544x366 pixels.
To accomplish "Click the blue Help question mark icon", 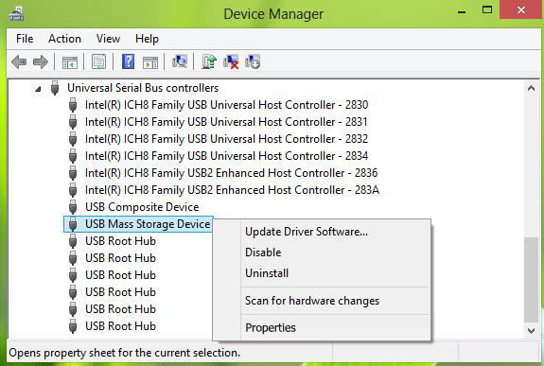I will coord(128,61).
